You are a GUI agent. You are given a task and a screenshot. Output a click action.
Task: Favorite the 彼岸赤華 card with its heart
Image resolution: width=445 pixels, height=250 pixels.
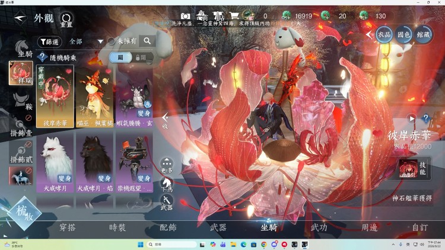tap(68, 72)
